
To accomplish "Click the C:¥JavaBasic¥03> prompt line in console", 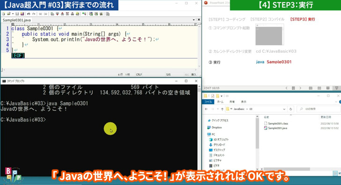I will 23,120.
